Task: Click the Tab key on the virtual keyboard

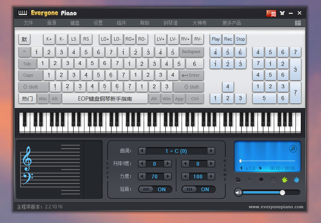Action: coord(27,63)
